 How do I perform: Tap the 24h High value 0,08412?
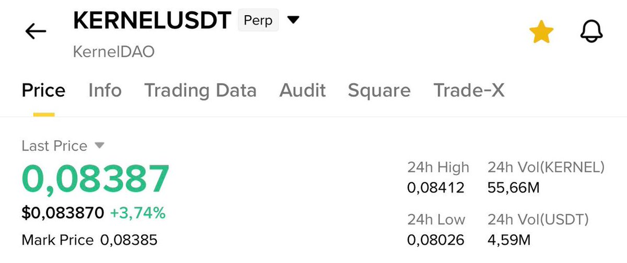(436, 187)
